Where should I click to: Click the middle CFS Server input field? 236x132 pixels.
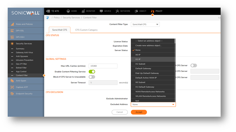(x=205, y=71)
